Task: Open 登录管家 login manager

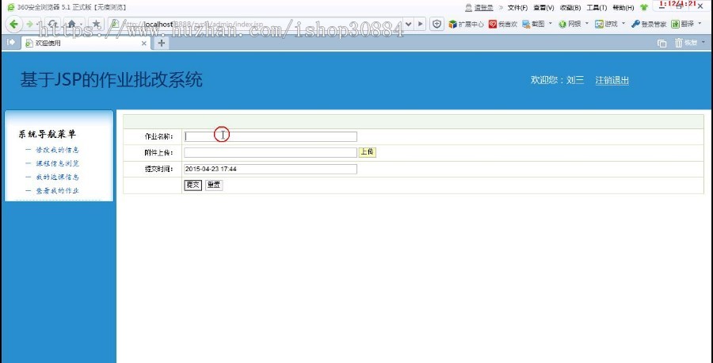Action: click(x=649, y=24)
